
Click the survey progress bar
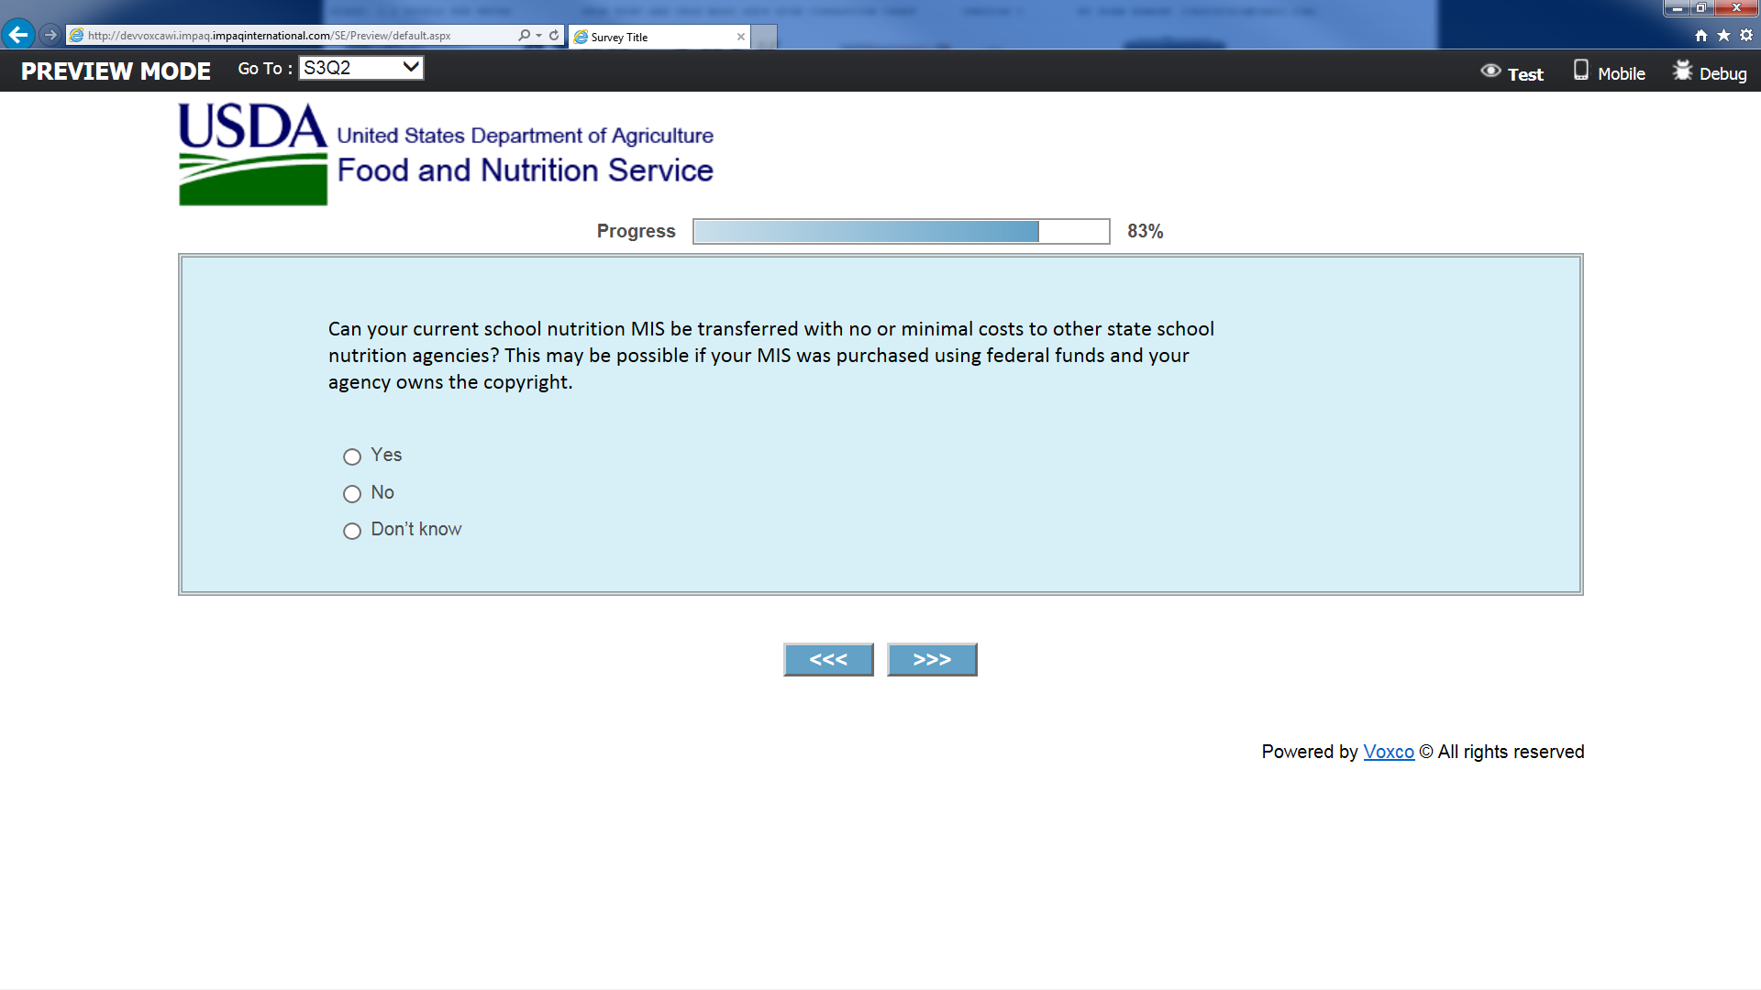point(901,231)
